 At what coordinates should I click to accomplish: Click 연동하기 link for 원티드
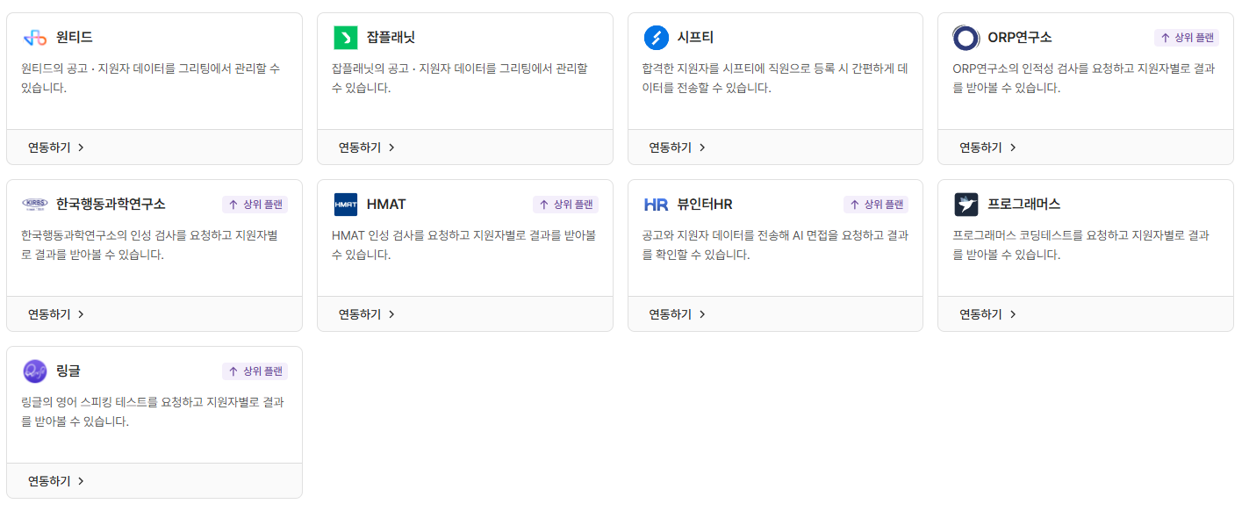49,148
